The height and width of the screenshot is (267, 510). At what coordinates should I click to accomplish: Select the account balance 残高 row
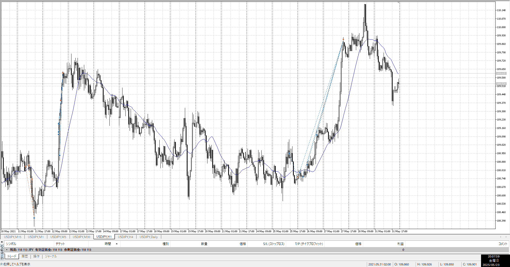tap(50, 250)
